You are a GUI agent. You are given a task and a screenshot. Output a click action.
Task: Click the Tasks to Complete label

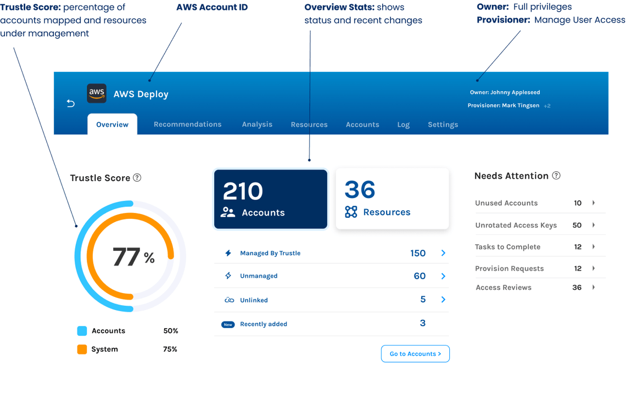point(507,246)
